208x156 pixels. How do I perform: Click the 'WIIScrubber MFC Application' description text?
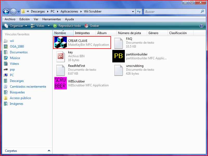pyautogui.click(x=88, y=85)
